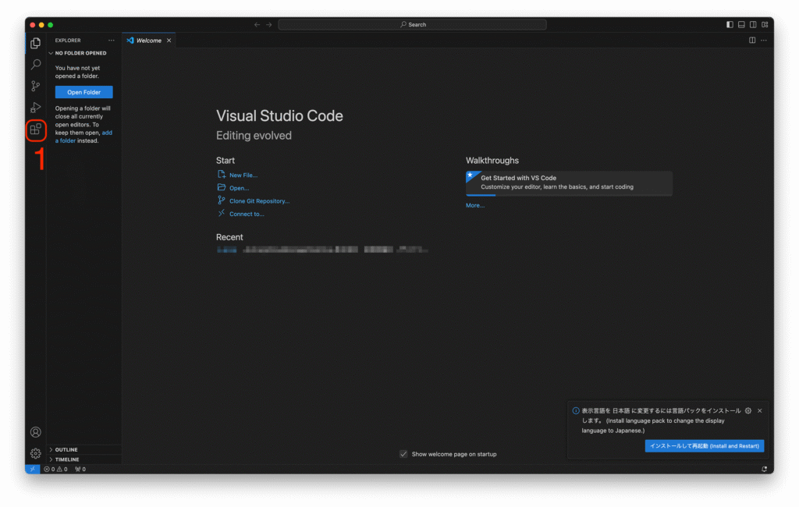Screen dimensions: 799x507
Task: Go back with the navigation arrow
Action: pyautogui.click(x=257, y=24)
